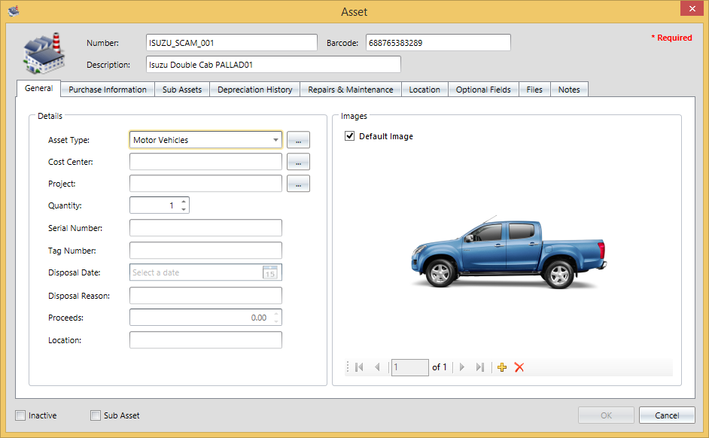Viewport: 709px width, 438px height.
Task: Open the Files tab
Action: point(534,90)
